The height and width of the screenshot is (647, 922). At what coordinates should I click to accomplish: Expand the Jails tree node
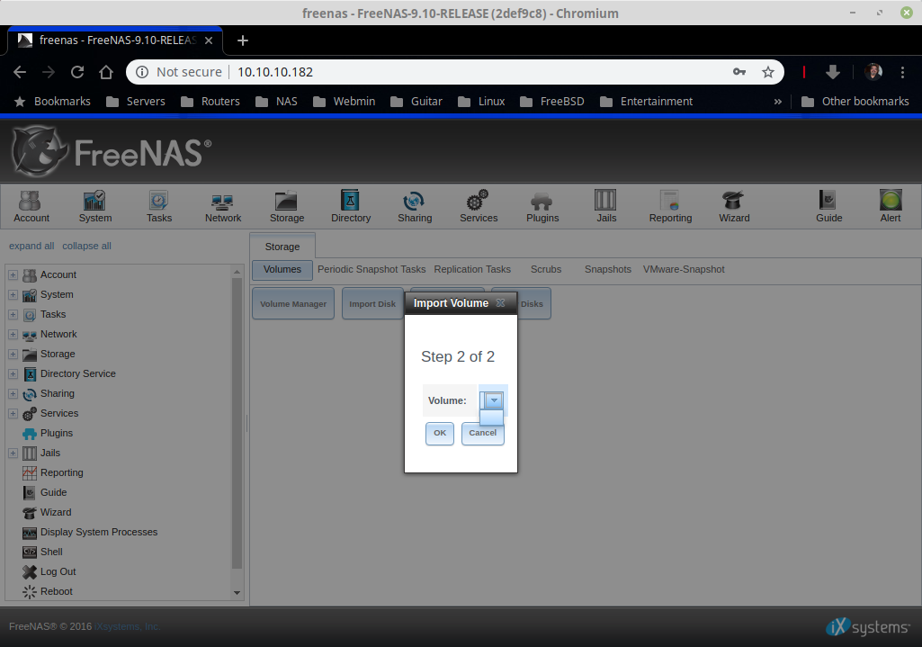(x=13, y=453)
